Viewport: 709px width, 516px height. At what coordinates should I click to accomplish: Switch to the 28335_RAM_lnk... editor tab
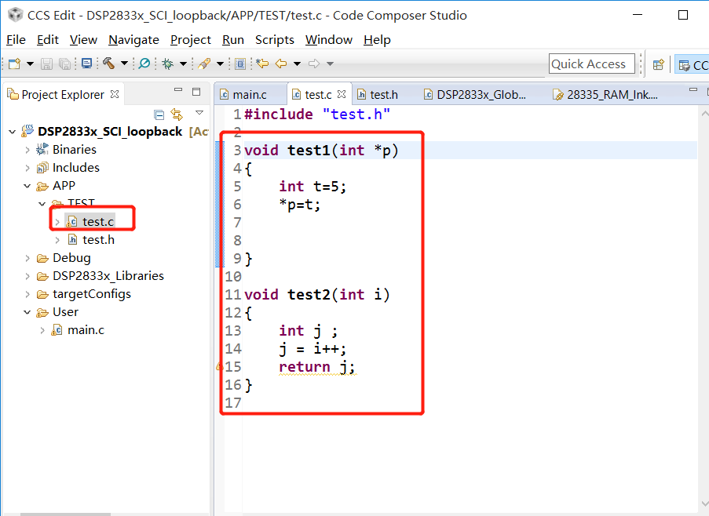click(x=606, y=94)
